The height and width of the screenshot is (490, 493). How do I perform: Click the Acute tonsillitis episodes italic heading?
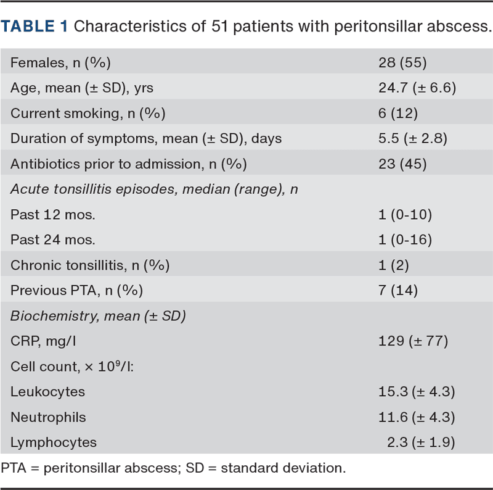tap(154, 189)
